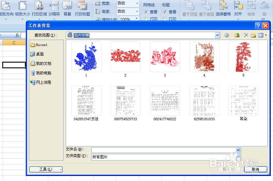Go to Desktop (桌面) in sidebar
Viewport: 273px width, 181px height.
(x=37, y=54)
